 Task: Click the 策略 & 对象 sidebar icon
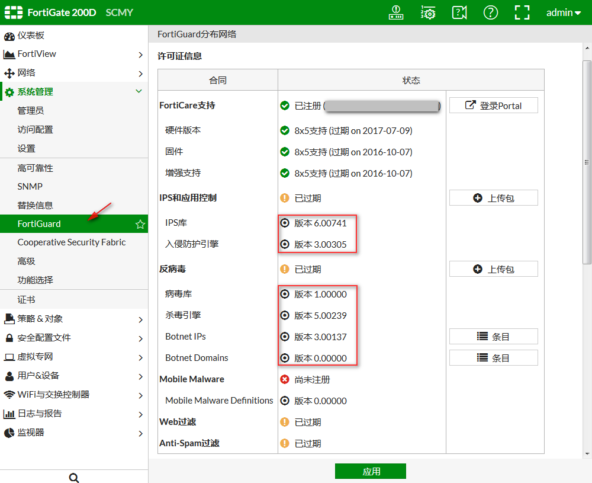coord(9,319)
